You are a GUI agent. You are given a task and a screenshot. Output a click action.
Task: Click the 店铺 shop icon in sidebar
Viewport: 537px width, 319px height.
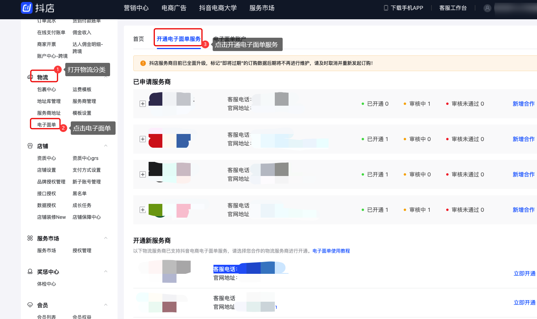[x=30, y=146]
